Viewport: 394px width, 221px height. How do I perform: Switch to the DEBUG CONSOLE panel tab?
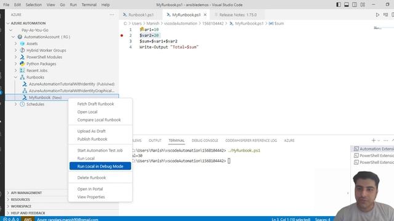205,141
